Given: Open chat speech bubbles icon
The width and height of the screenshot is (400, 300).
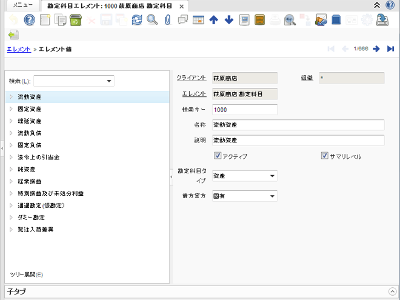Looking at the screenshot, I should pyautogui.click(x=182, y=19).
